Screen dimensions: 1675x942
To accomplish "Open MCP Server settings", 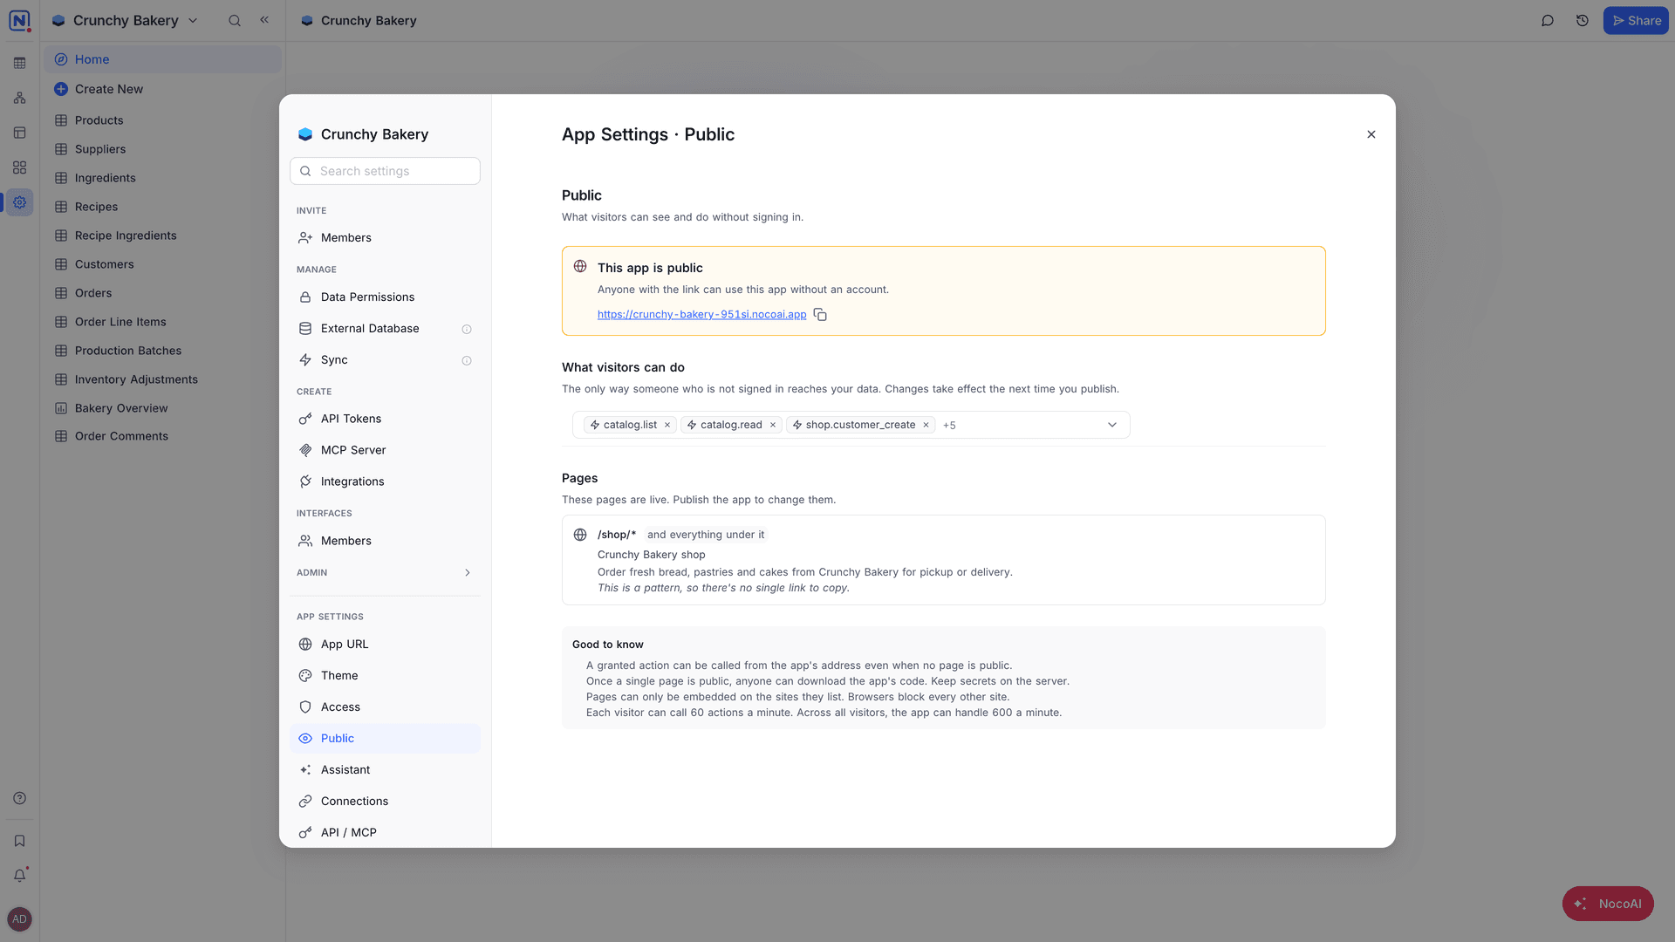I will [385, 450].
